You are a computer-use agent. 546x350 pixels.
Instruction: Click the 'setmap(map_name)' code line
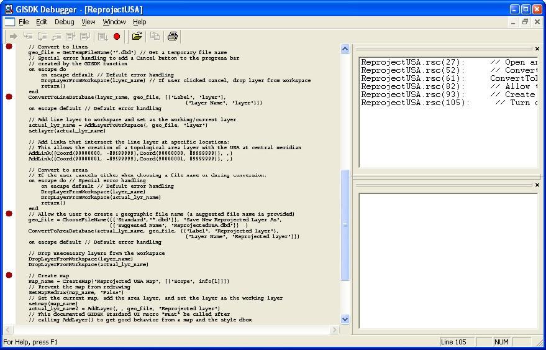[52, 303]
